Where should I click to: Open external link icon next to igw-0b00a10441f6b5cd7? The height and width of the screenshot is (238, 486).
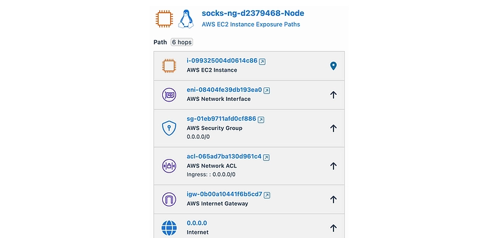pos(267,195)
